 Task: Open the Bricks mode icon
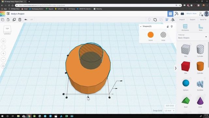pyautogui.click(x=182, y=14)
